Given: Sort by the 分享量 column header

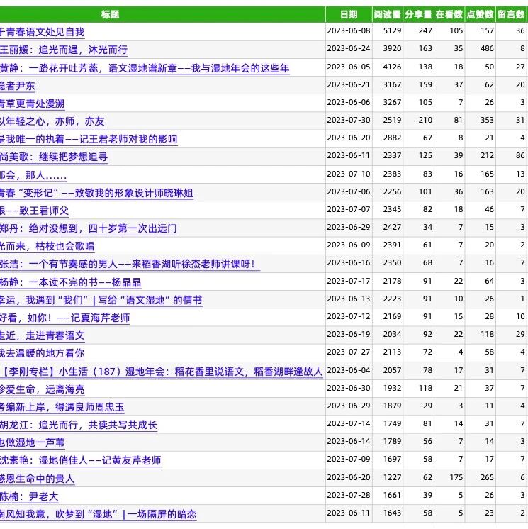Looking at the screenshot, I should (x=418, y=14).
